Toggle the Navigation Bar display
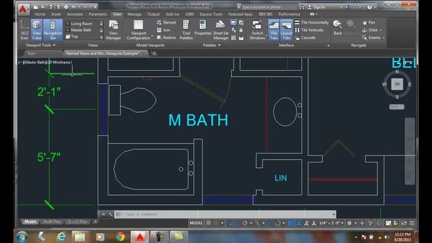Image resolution: width=432 pixels, height=243 pixels. coord(53,30)
